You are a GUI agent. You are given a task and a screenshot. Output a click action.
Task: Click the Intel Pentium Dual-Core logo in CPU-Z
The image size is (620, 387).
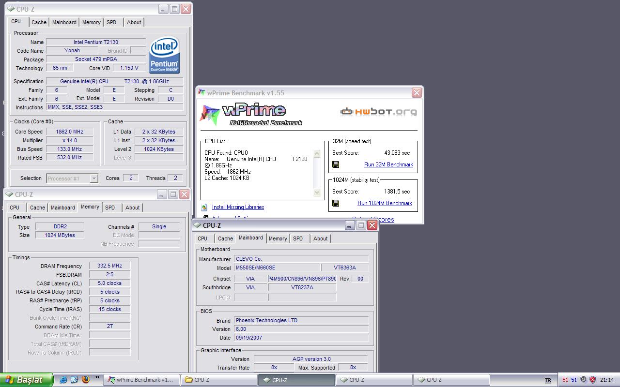(x=165, y=55)
